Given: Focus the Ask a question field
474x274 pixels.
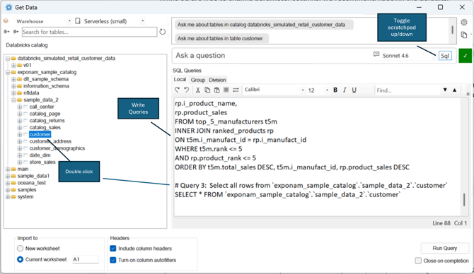Looking at the screenshot, I should coord(272,56).
